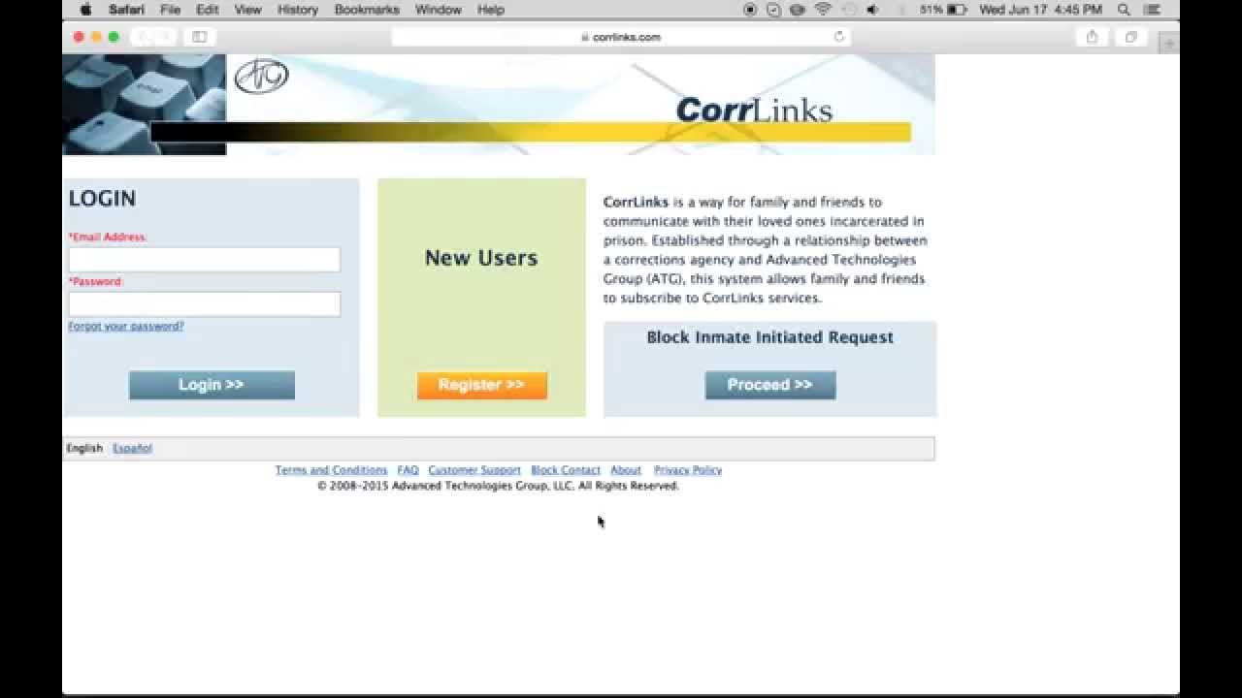Go back with Safari back arrow
The height and width of the screenshot is (698, 1242).
click(143, 37)
